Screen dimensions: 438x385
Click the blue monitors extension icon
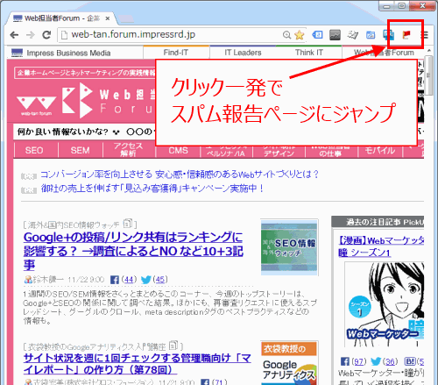coord(389,35)
